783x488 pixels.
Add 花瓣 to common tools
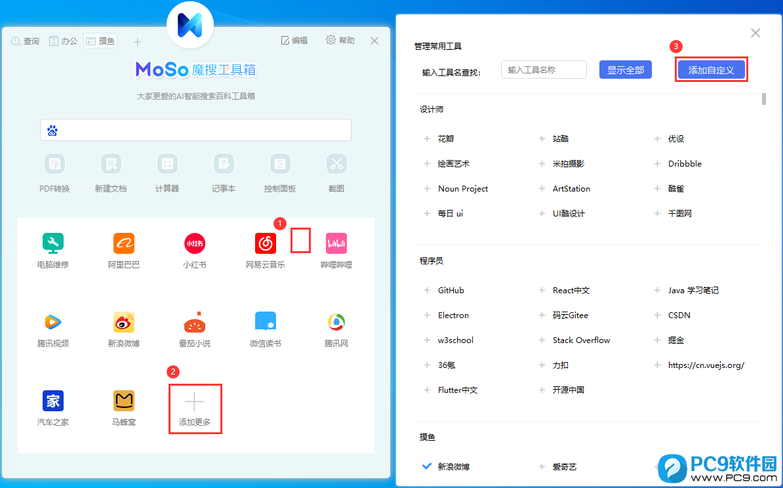point(427,139)
